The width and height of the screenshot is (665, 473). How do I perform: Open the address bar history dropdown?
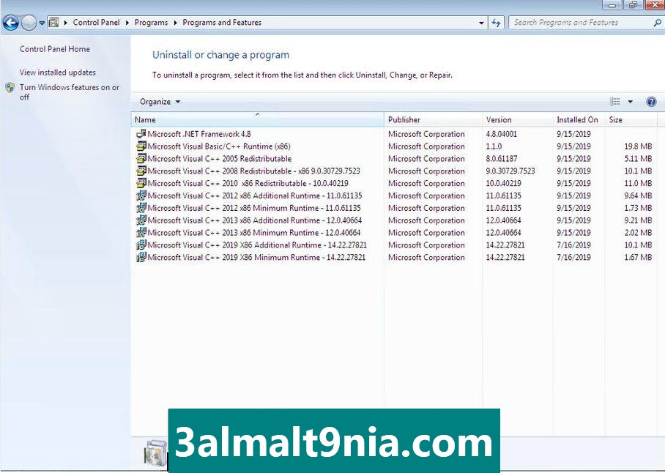click(481, 23)
